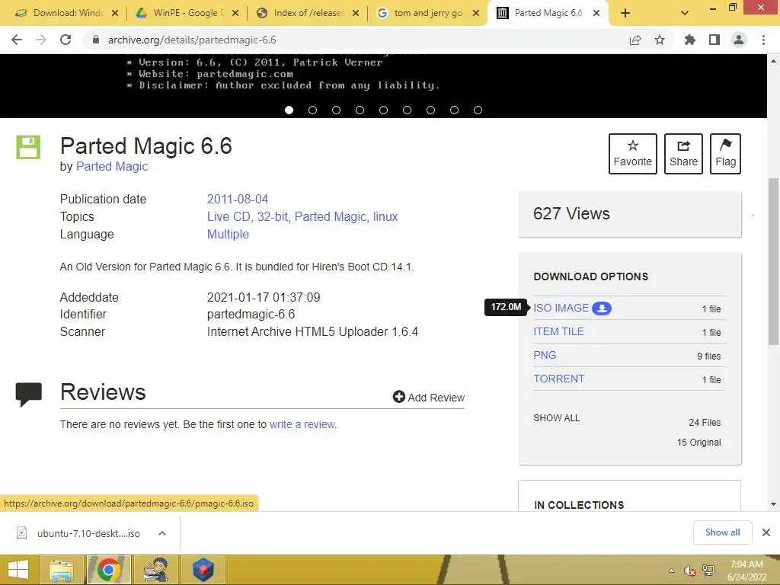Viewport: 780px width, 585px height.
Task: Select the second screenshot carousel dot
Action: point(312,110)
